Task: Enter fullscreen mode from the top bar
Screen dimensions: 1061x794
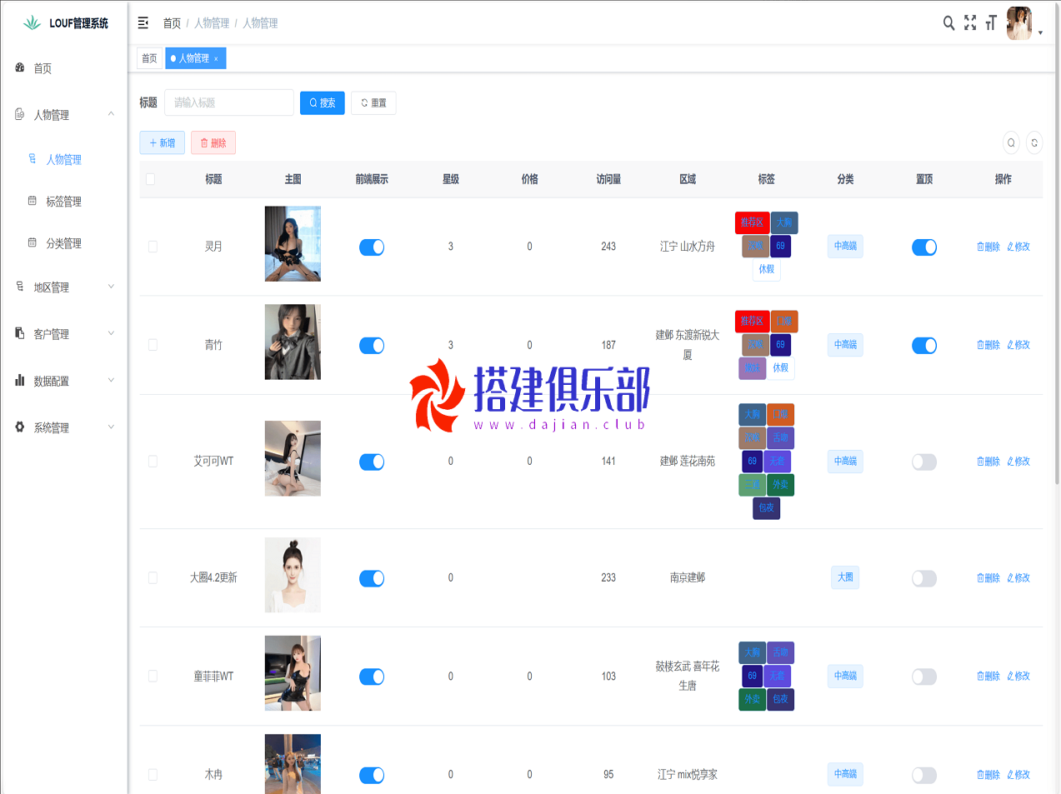Action: [x=970, y=23]
